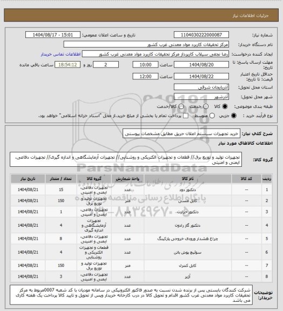Click the product group text box
This screenshot has width=283, height=311.
[126, 160]
